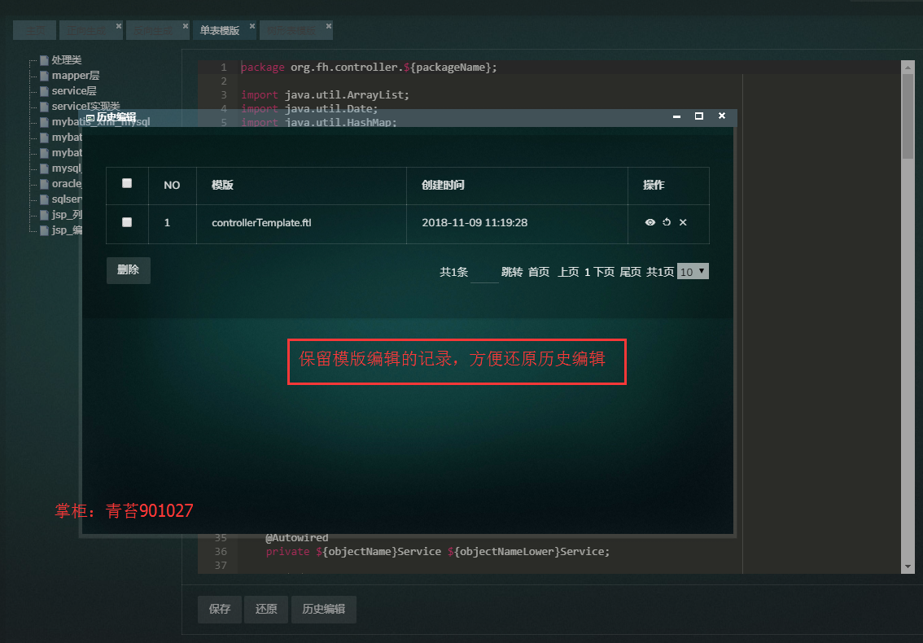Go to 首页 in pagination
Viewport: 923px width, 643px height.
pos(539,272)
